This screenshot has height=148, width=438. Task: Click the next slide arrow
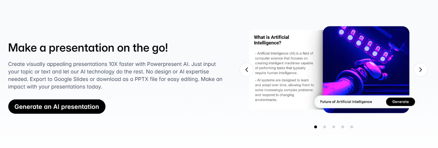420,70
